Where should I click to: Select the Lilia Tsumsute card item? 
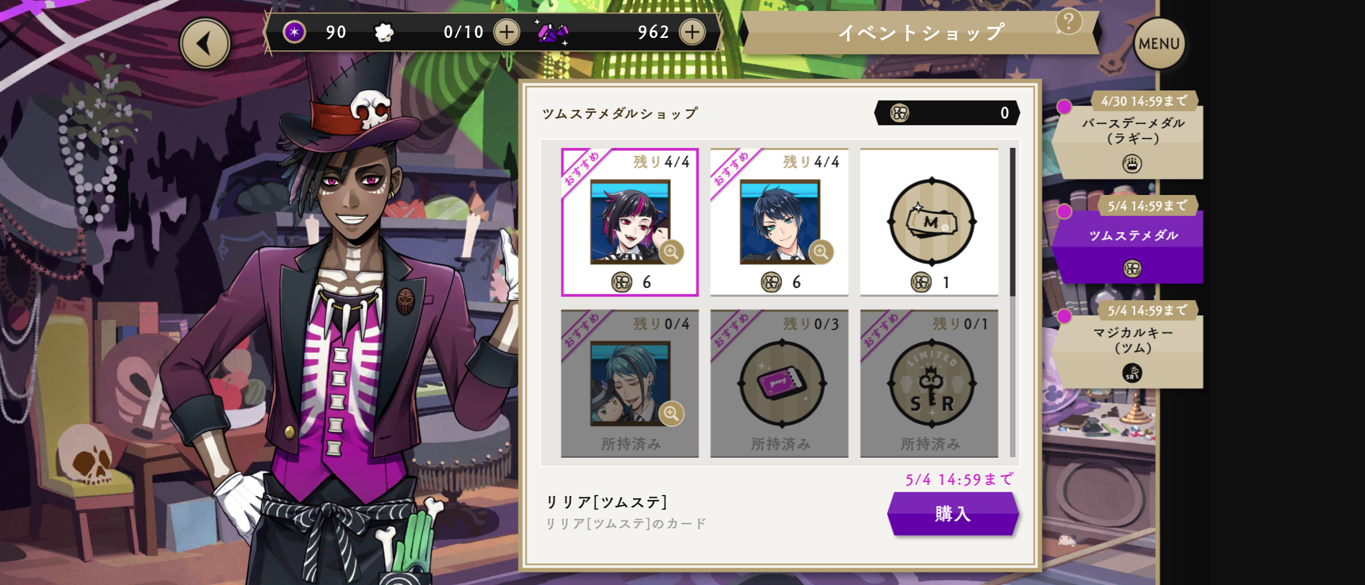click(x=630, y=222)
